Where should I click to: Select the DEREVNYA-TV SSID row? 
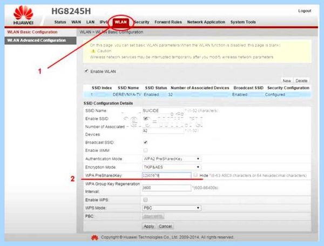[x=197, y=95]
